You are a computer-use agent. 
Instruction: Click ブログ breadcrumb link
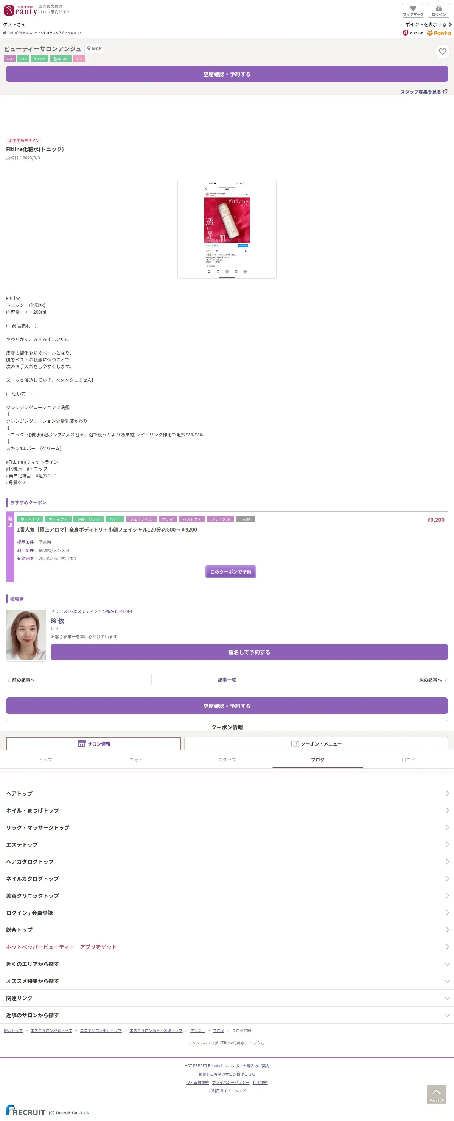pos(219,1030)
